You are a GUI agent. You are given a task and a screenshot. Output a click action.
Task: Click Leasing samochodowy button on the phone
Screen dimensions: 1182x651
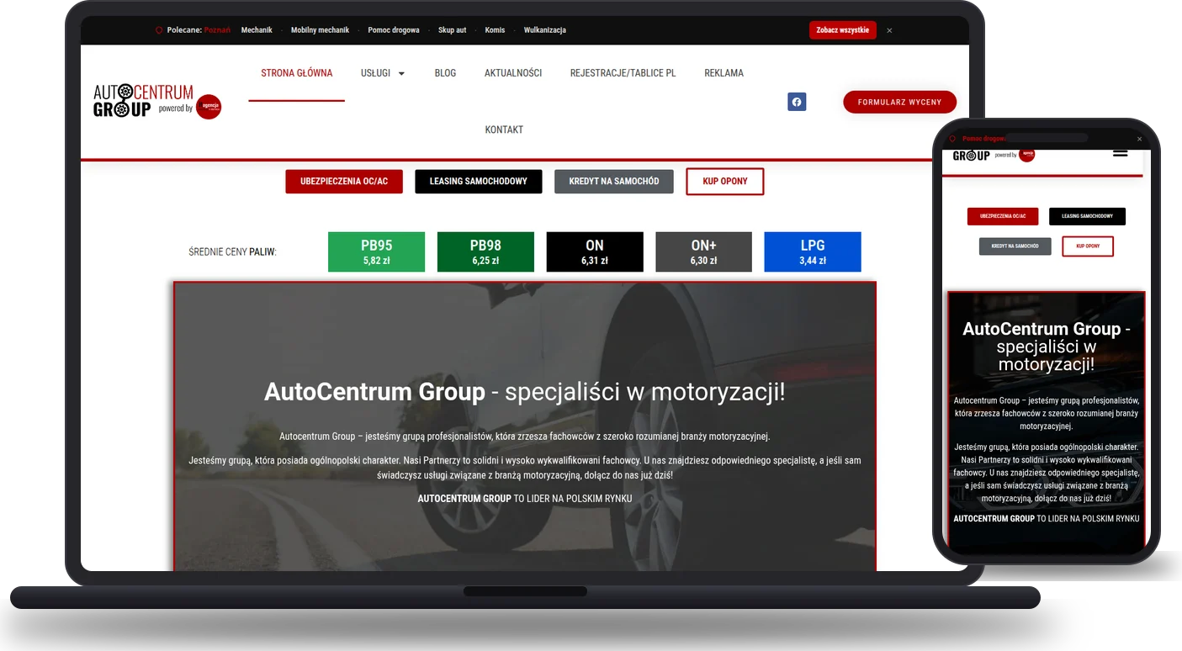coord(1087,216)
